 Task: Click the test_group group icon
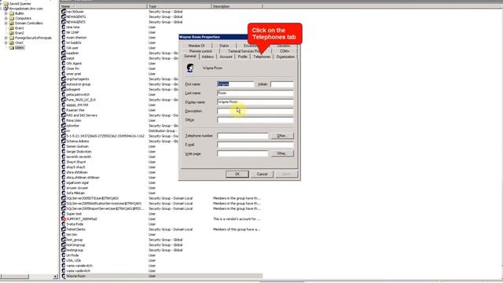[x=64, y=240]
